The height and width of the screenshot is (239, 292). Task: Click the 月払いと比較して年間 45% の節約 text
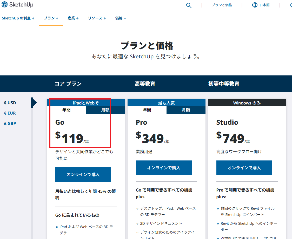coord(85,194)
